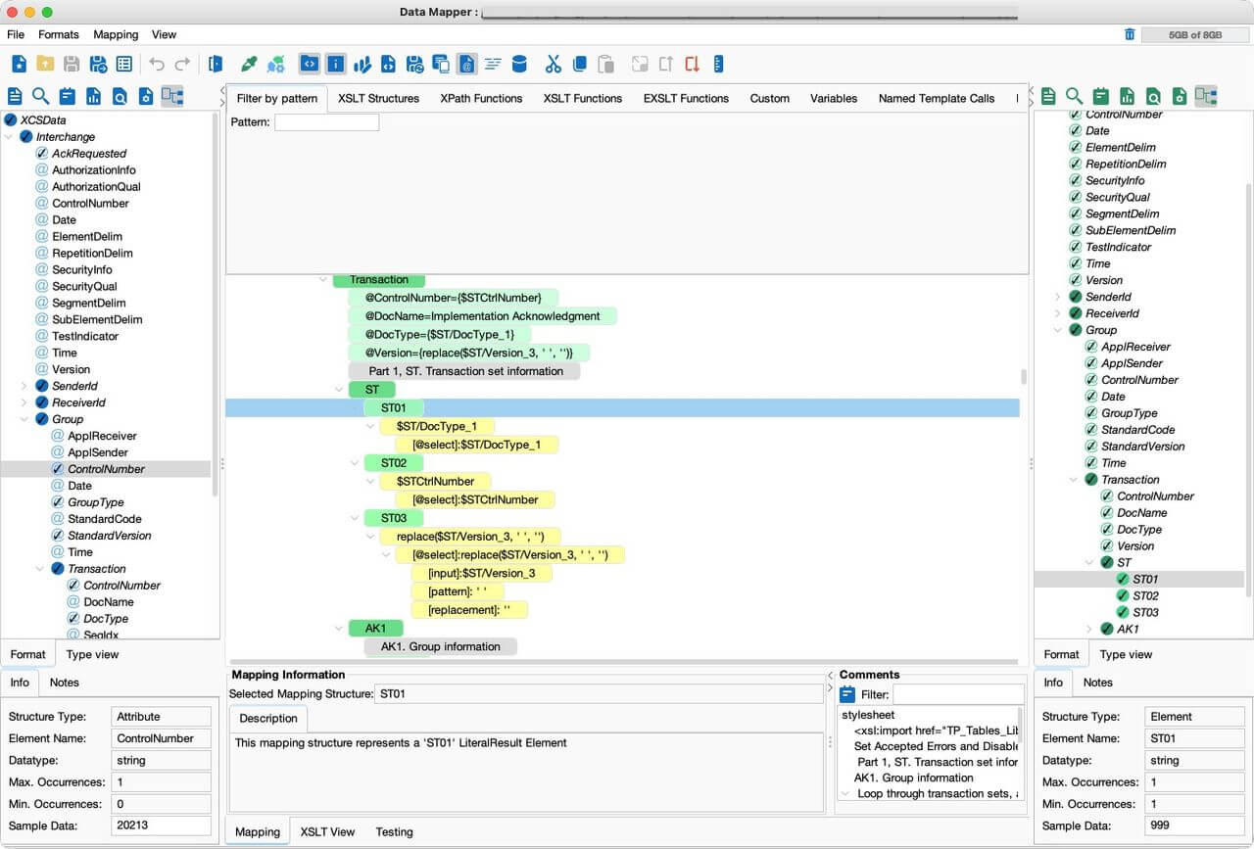Open Notes tab in right panel
Screen dimensions: 1254x849
click(x=1097, y=683)
